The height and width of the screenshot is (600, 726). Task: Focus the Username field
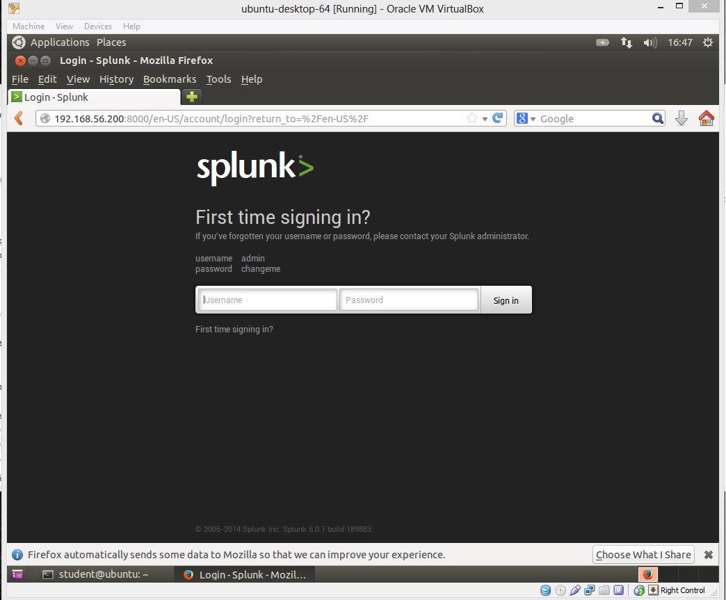268,300
